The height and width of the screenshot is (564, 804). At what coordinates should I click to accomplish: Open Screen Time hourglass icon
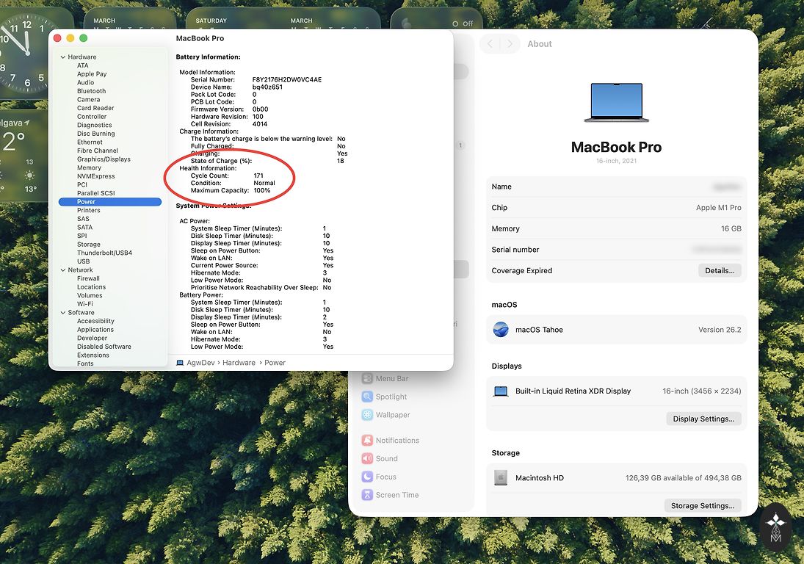[367, 495]
